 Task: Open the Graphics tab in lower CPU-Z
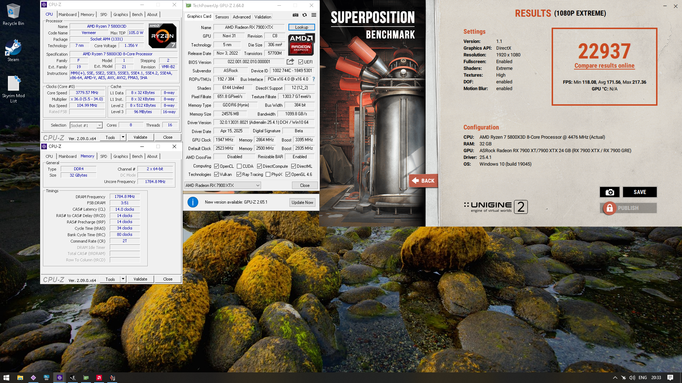(120, 156)
